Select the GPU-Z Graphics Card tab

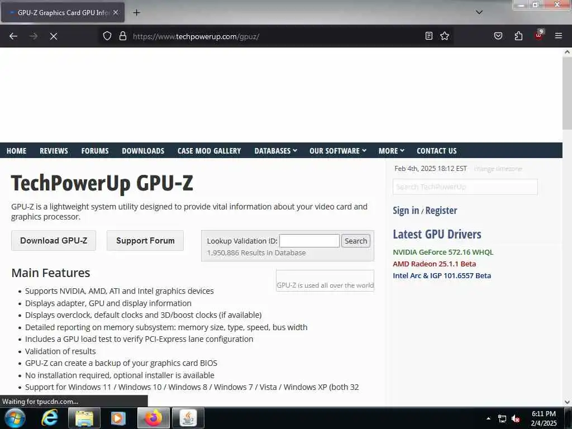point(63,12)
